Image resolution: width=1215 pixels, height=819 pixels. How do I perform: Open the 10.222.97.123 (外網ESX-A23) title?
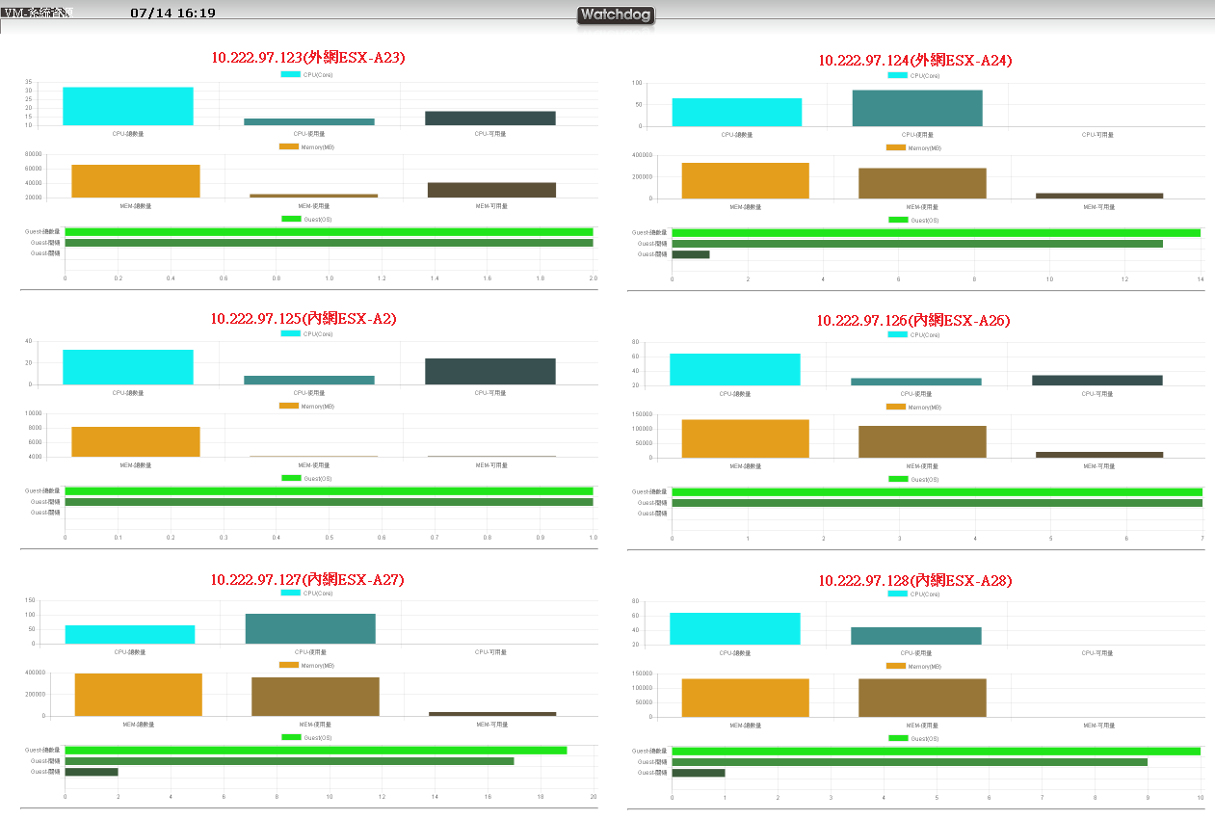pyautogui.click(x=308, y=58)
